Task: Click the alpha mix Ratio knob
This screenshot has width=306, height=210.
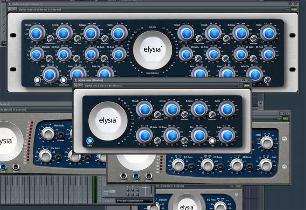Action: coord(227,109)
